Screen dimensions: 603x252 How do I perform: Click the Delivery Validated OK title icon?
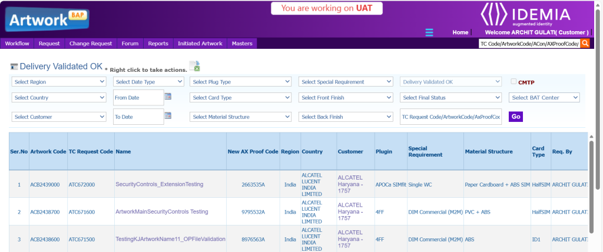(x=14, y=67)
